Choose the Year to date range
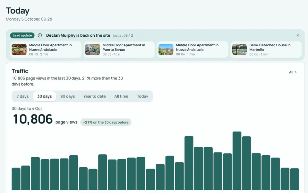Viewport: 308px width, 193px height. 94,96
